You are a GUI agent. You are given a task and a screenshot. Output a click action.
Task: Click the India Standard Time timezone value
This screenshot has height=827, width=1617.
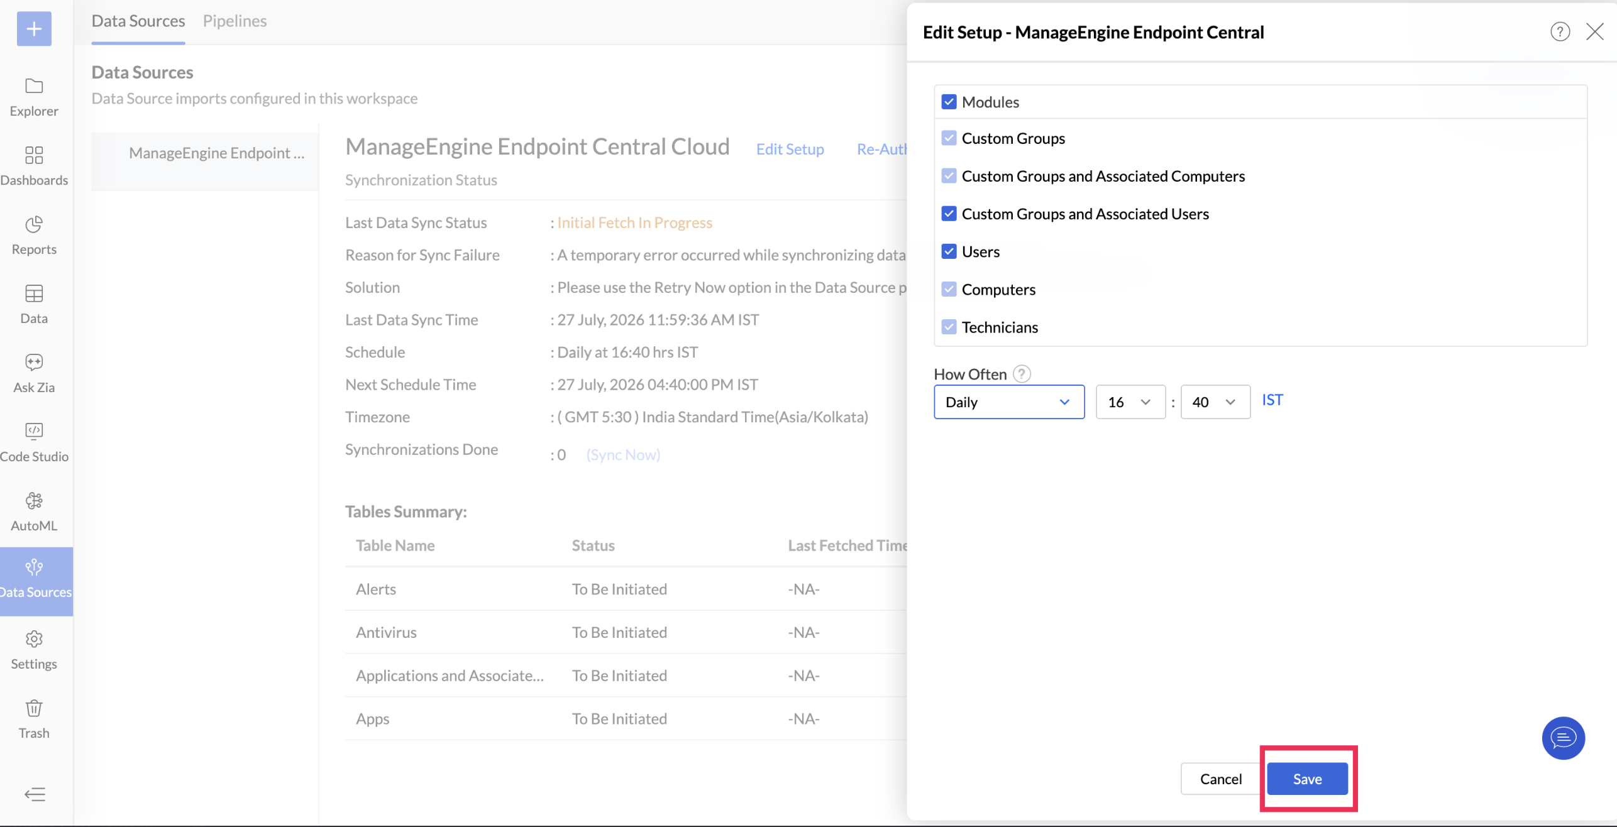click(x=713, y=417)
